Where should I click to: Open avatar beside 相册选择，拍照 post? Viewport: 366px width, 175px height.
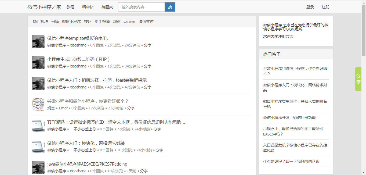coord(38,84)
